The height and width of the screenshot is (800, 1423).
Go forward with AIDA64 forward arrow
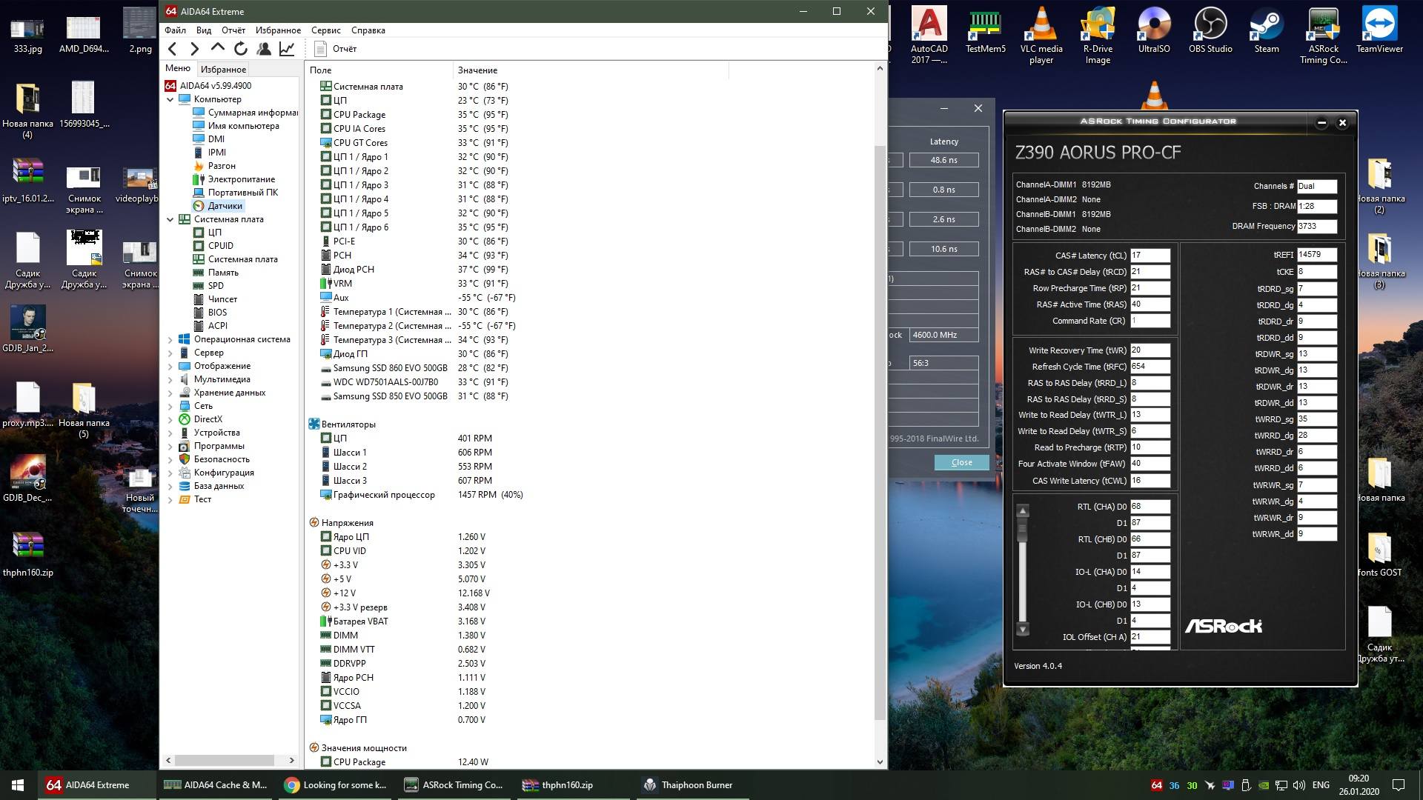194,49
